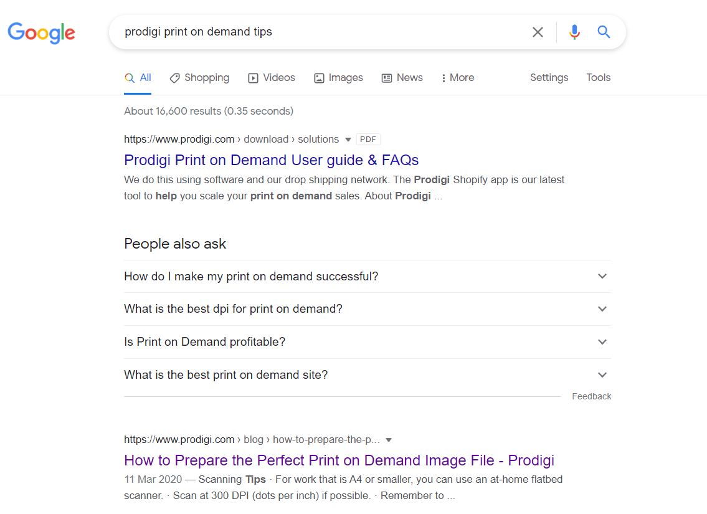Switch to Images results via its icon
The height and width of the screenshot is (514, 707).
(320, 77)
